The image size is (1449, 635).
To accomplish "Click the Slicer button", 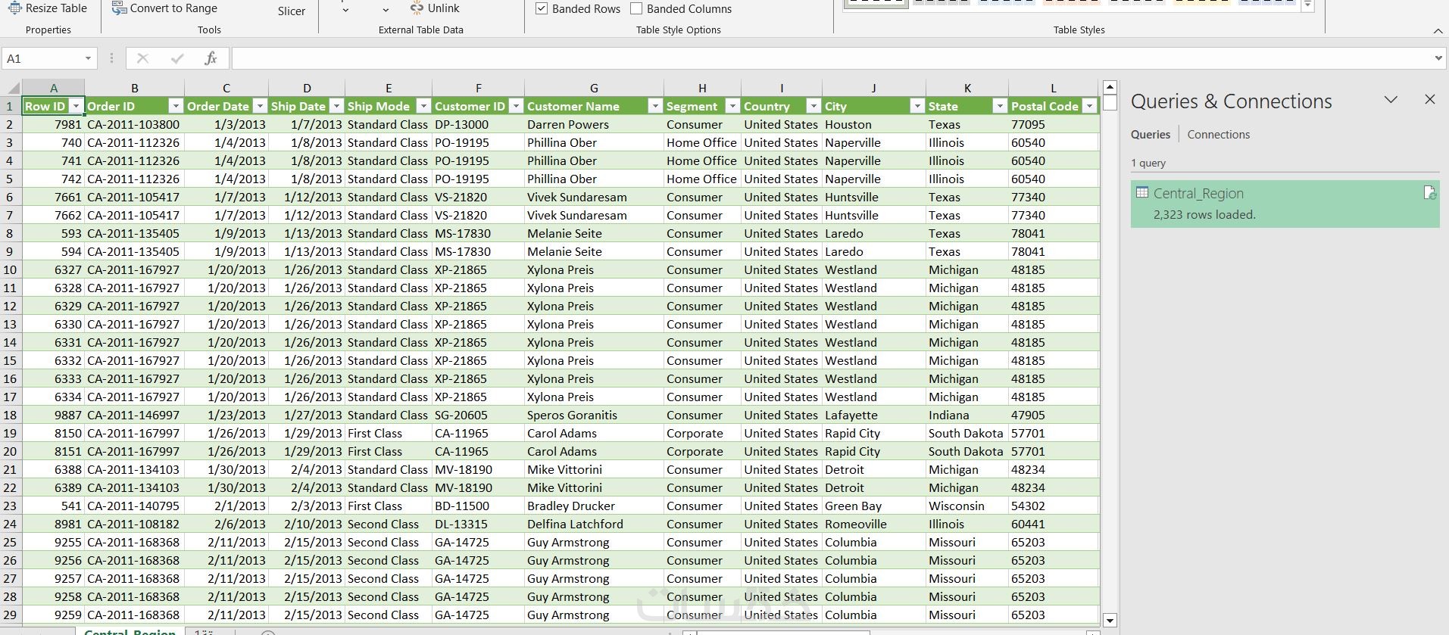I will 292,11.
